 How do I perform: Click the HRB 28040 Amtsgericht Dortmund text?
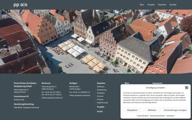point(27,108)
